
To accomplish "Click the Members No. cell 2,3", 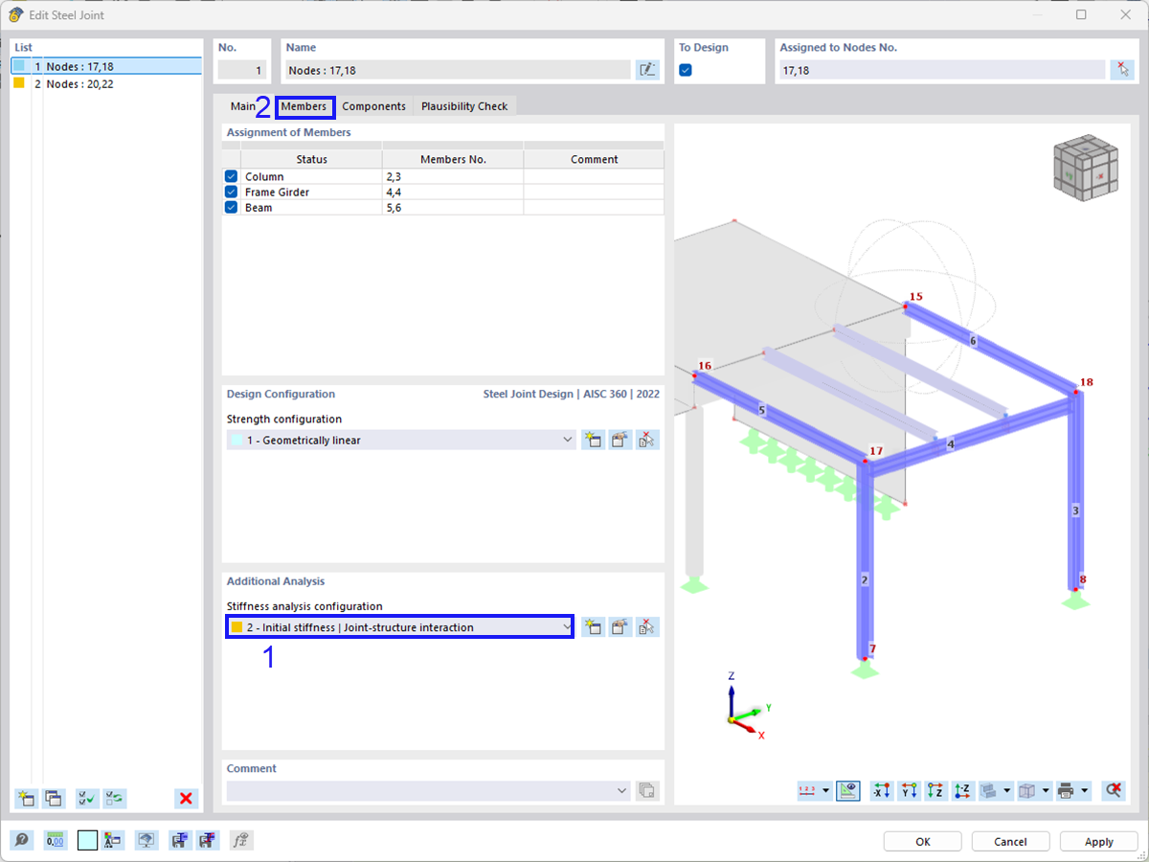I will pos(453,176).
